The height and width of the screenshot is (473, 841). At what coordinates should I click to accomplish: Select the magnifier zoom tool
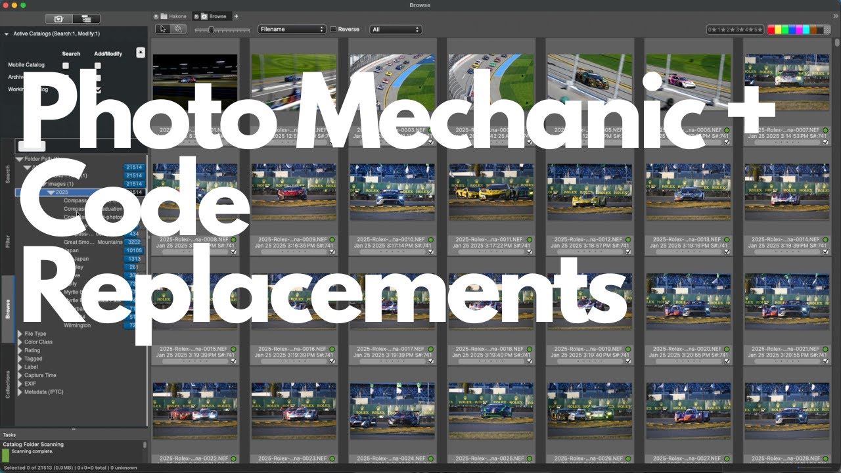(178, 29)
